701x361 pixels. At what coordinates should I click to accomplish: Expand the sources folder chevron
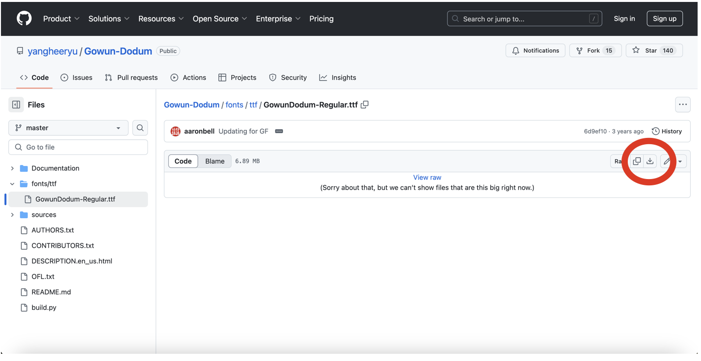(x=12, y=215)
